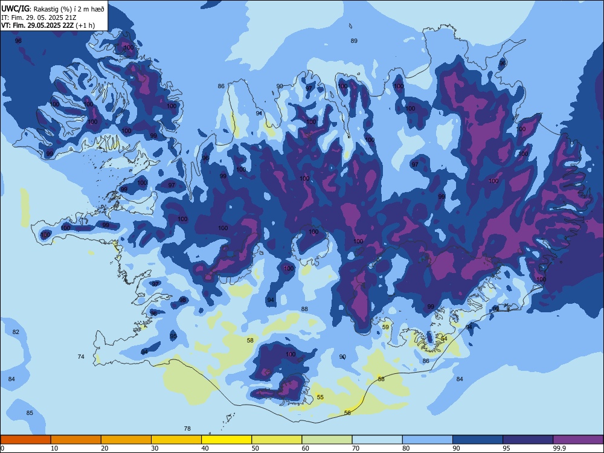Screen dimensions: 604x453
Task: Click the light blue 80–90 legend swatch
Action: click(428, 440)
